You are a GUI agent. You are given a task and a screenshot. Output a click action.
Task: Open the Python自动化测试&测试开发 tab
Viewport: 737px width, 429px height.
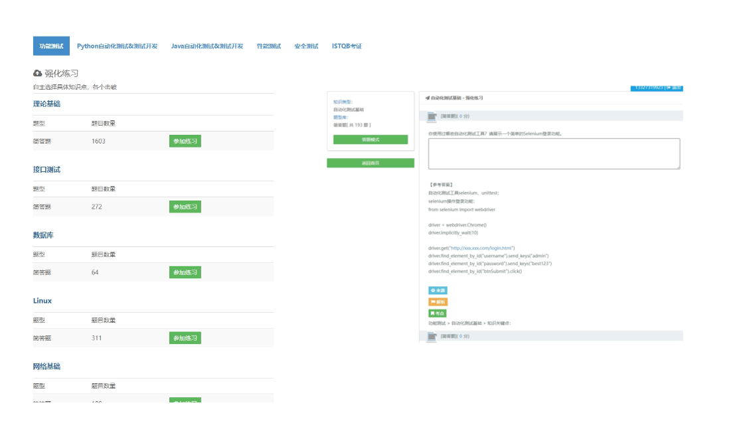coord(117,46)
